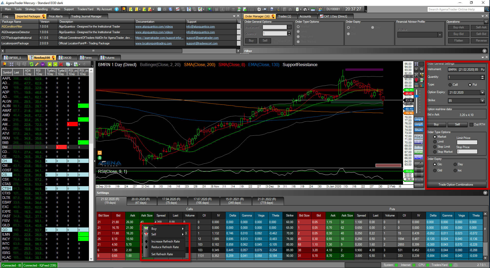
Task: Select the Limit order type in option panel
Action: pos(435,142)
